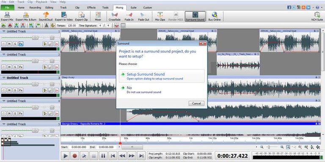The image size is (325, 162).
Task: Mute track 1 with the M button
Action: [x=9, y=44]
